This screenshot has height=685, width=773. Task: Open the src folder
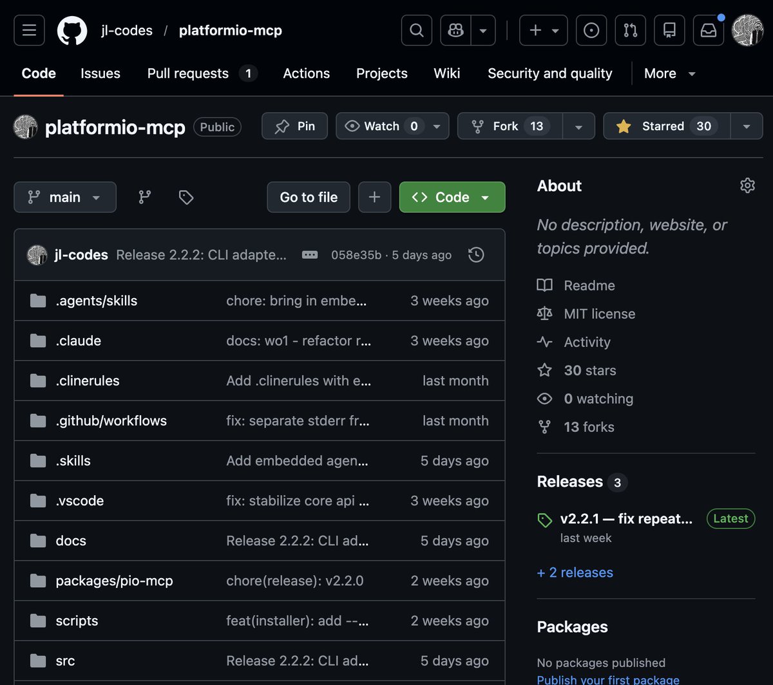coord(65,660)
